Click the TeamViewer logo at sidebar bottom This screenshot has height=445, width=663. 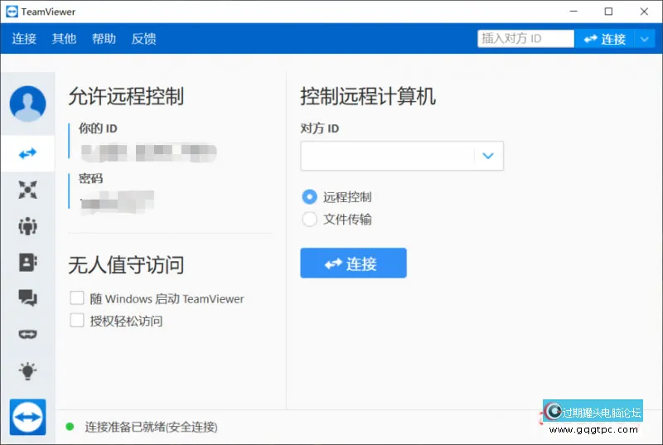point(28,417)
